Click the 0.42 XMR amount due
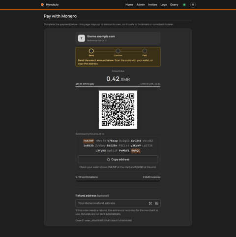 (118, 79)
